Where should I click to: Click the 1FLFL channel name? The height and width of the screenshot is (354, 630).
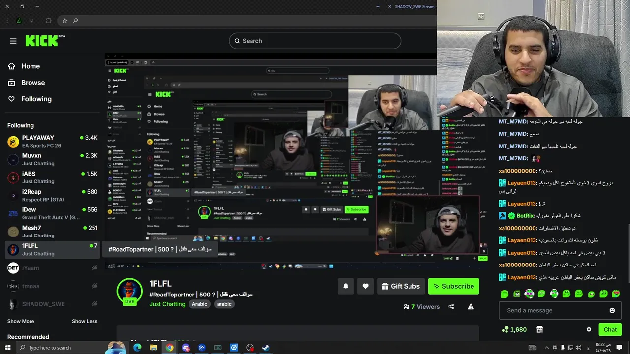click(160, 284)
